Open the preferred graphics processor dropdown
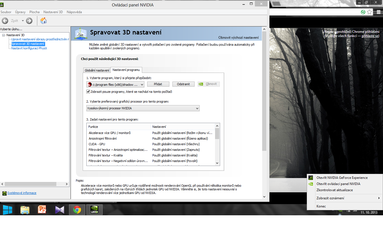 coord(143,108)
